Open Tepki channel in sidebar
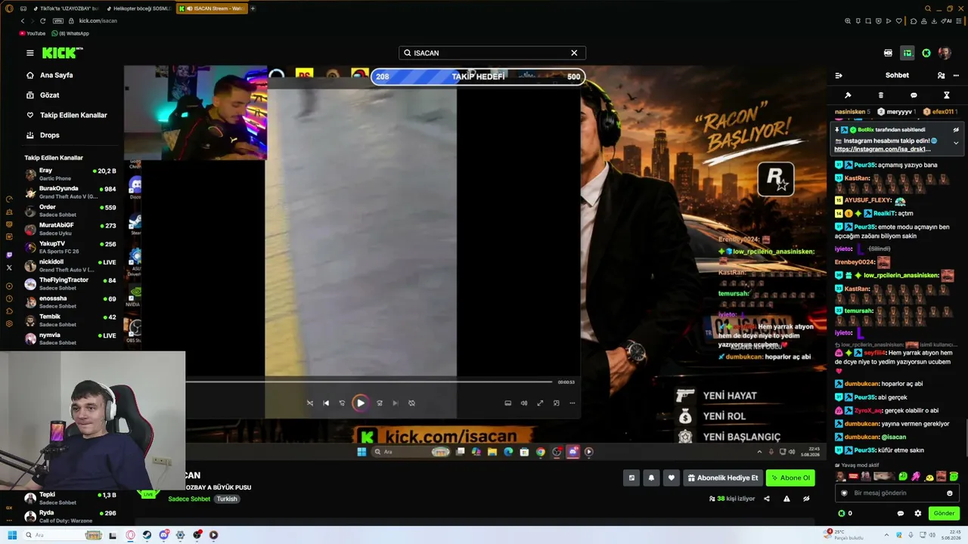Screen dimensions: 968x544 (70, 499)
